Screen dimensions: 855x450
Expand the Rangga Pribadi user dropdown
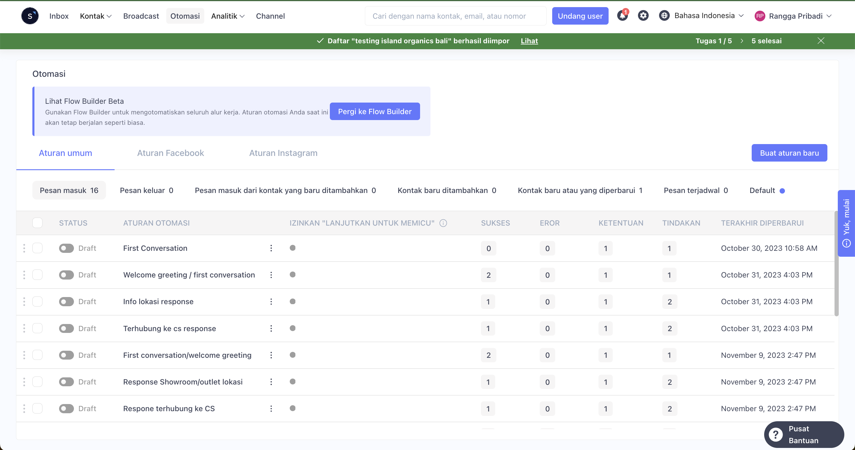point(794,16)
